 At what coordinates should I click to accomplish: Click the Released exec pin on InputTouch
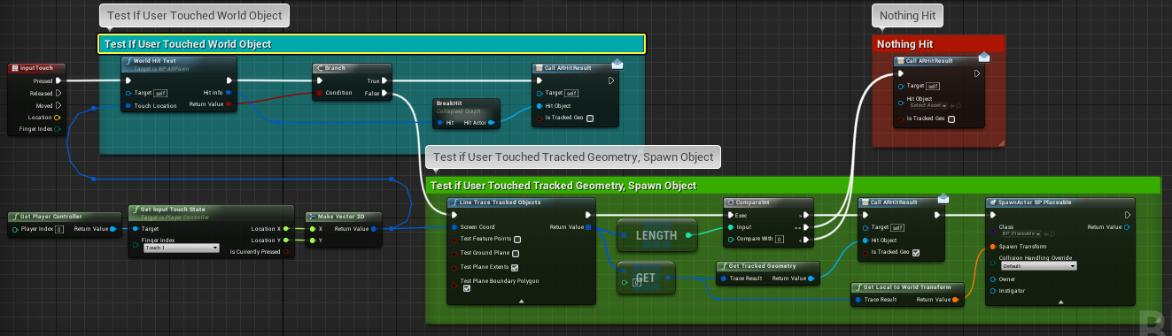58,93
